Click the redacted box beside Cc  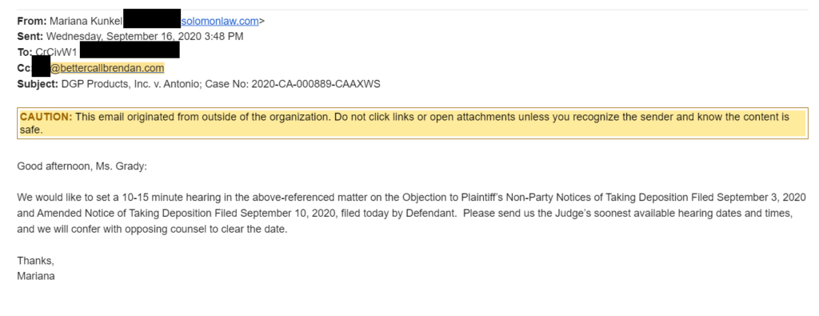(x=41, y=66)
